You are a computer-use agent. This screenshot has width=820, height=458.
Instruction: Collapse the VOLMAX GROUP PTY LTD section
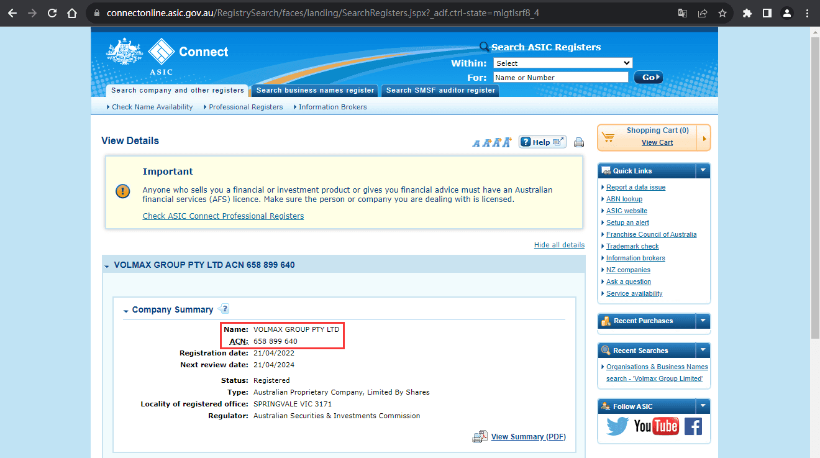point(107,266)
